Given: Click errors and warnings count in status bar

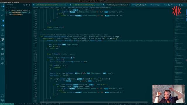Looking at the screenshot, I should 40,104.
